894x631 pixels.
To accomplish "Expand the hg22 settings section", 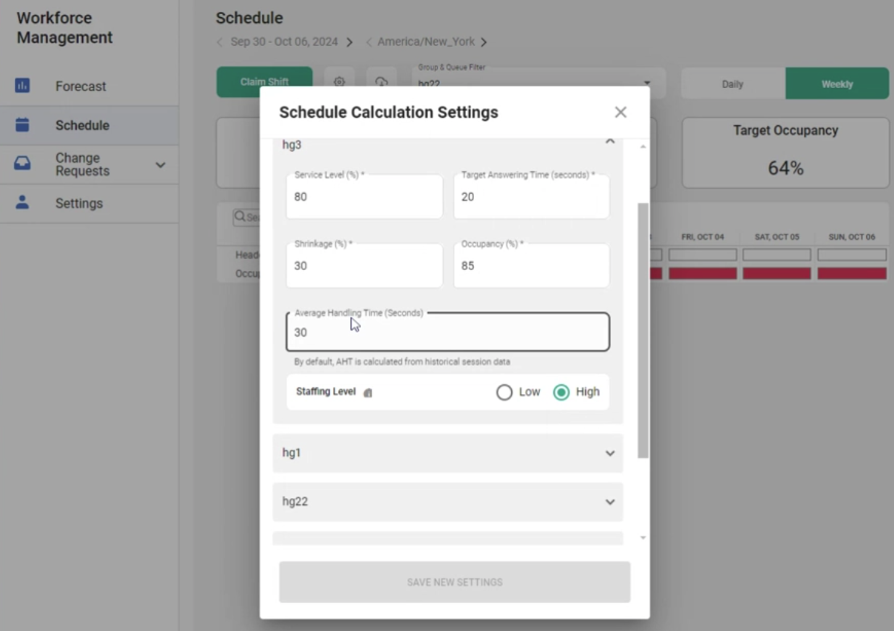I will (x=610, y=502).
